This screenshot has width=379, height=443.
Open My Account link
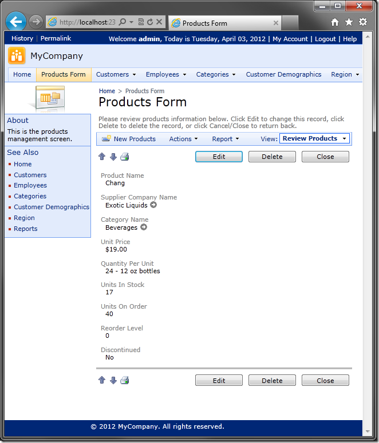[290, 39]
